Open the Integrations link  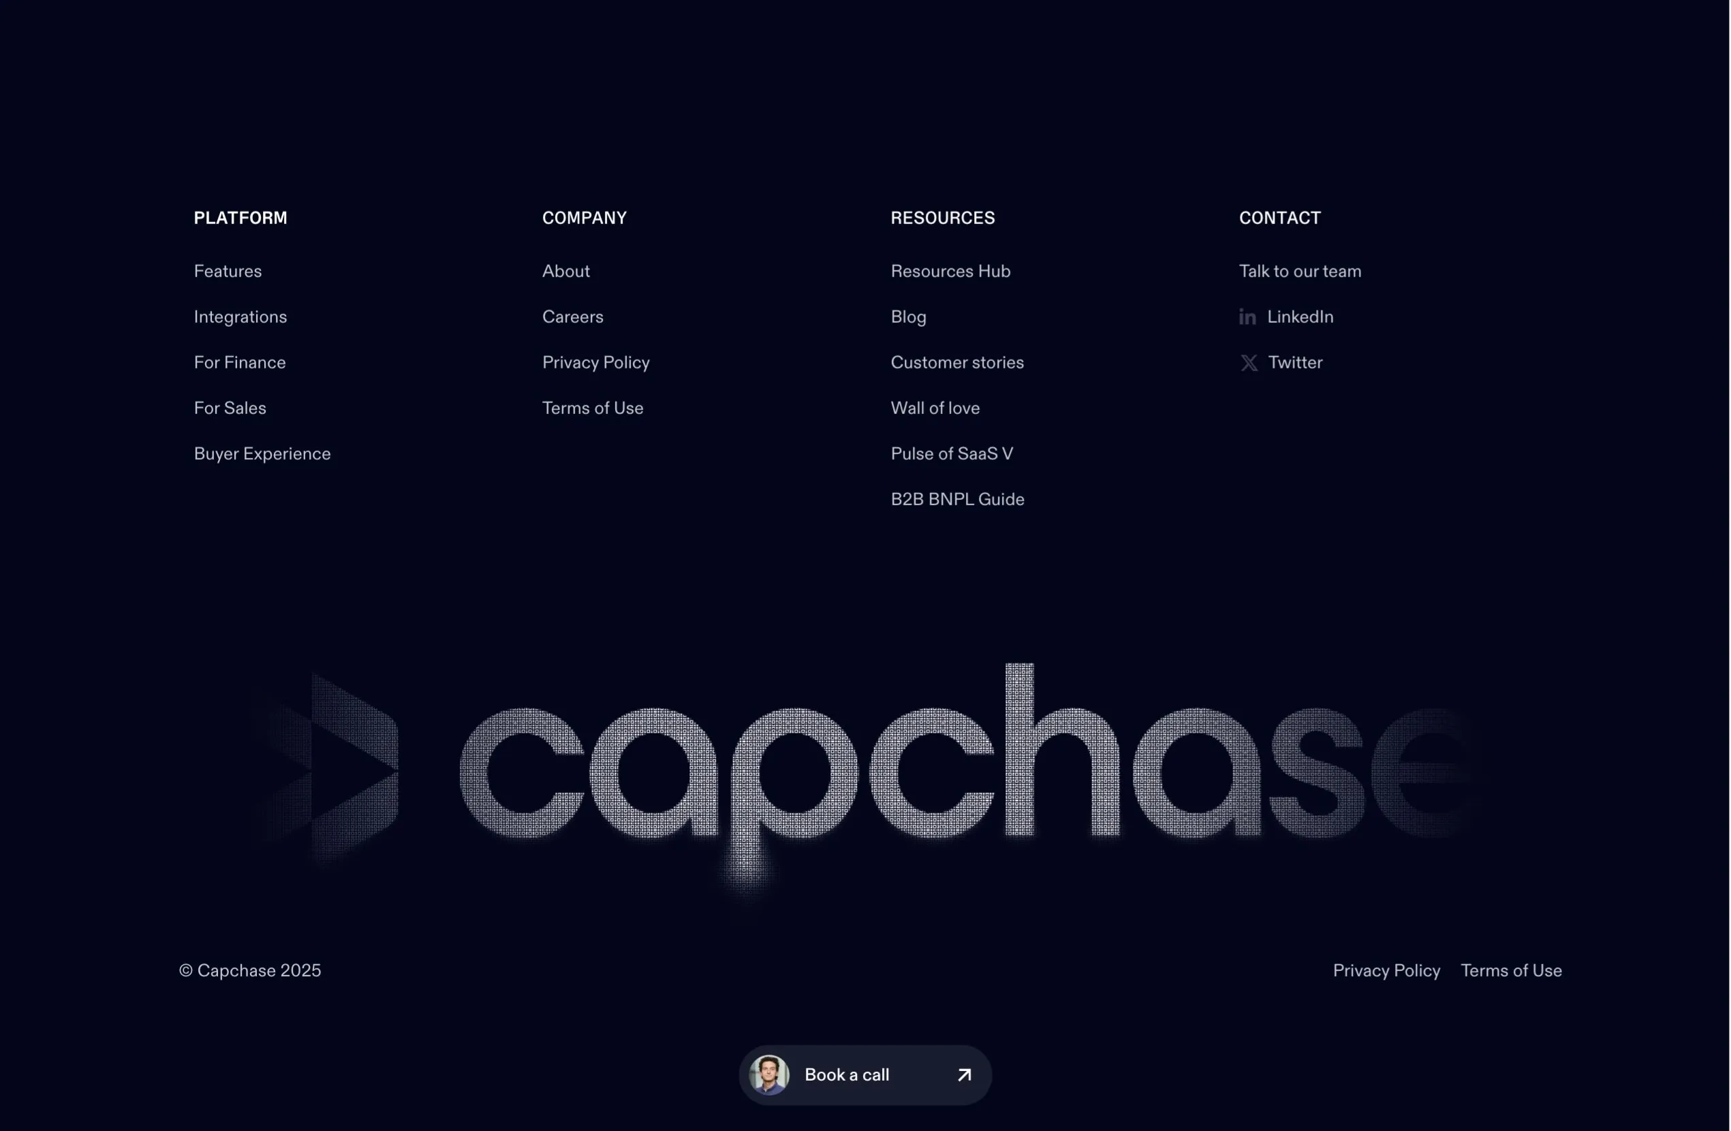point(240,317)
